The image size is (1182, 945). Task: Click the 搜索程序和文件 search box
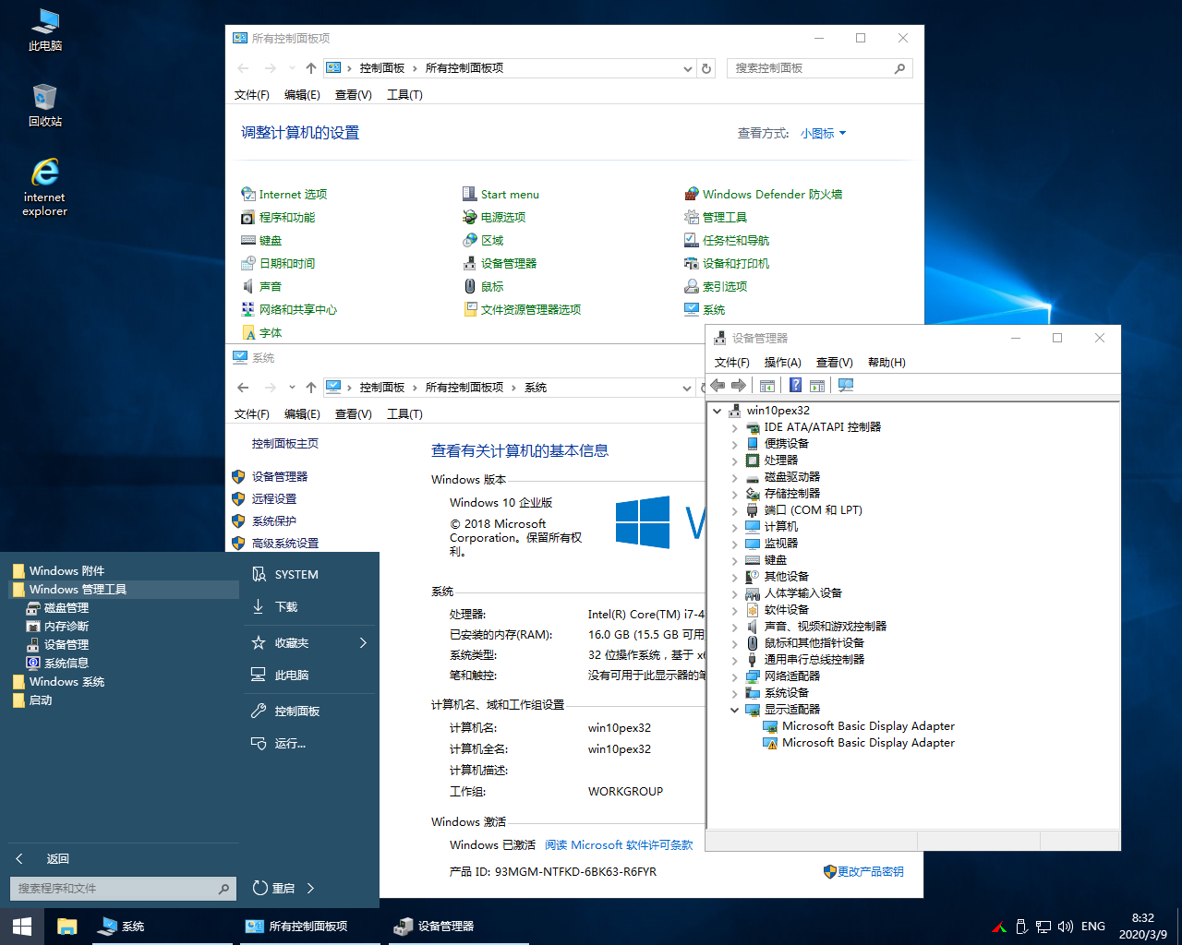(x=123, y=889)
